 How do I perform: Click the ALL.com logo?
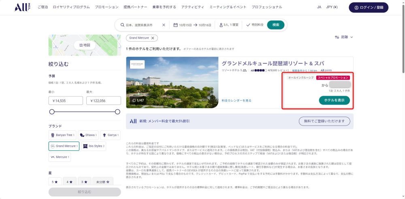(22, 7)
